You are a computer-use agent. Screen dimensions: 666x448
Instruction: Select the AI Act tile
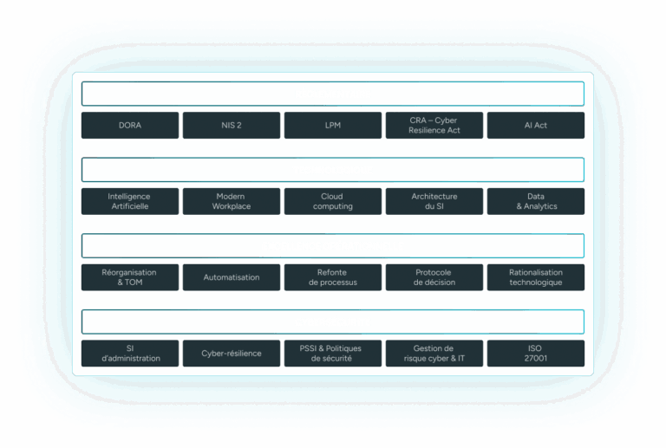click(536, 126)
